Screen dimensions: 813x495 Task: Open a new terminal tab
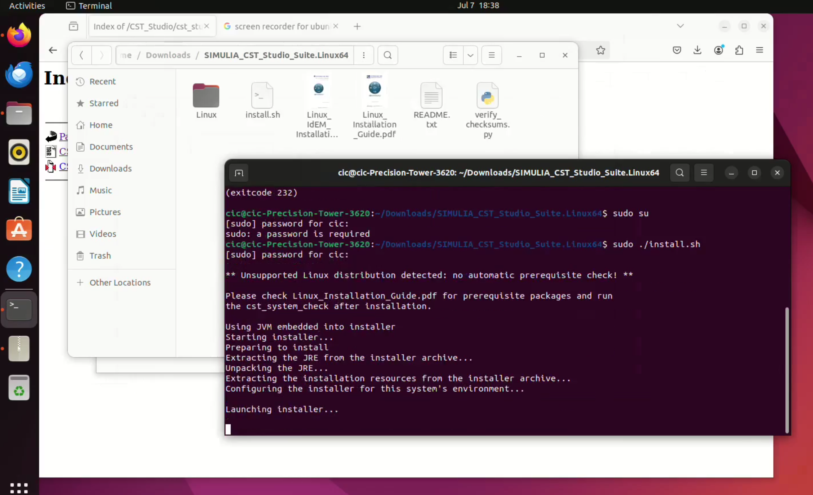(x=239, y=173)
